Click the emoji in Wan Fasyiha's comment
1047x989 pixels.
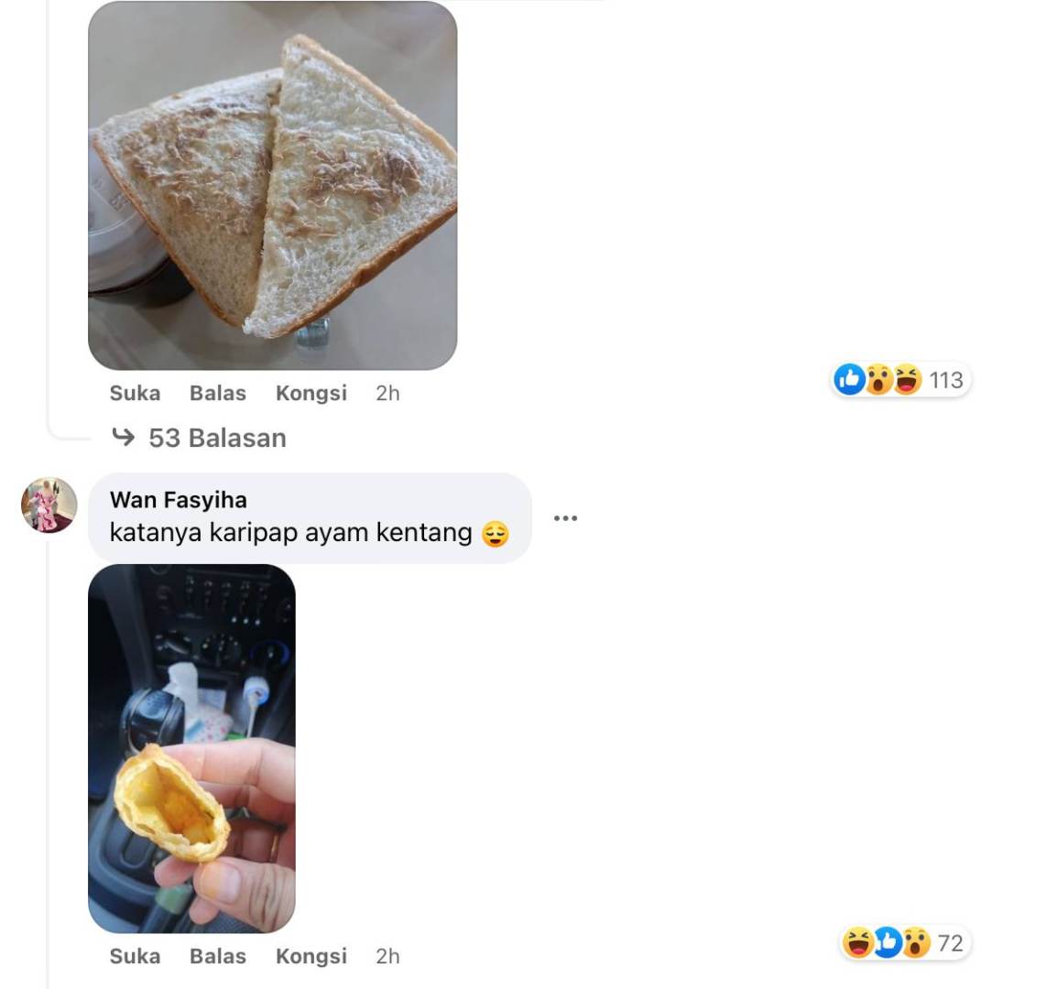pyautogui.click(x=495, y=533)
